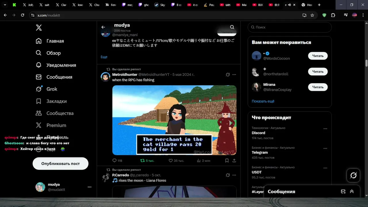Open Главная home page
368x207 pixels.
50,41
